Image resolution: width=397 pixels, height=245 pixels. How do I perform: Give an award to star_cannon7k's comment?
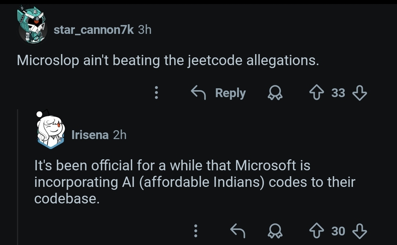[x=274, y=93]
